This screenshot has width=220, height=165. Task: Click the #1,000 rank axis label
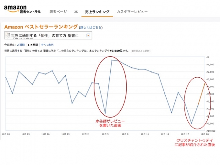[x=210, y=64]
